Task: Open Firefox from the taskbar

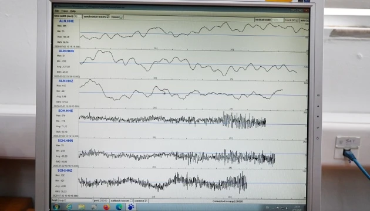Action: coord(106,207)
